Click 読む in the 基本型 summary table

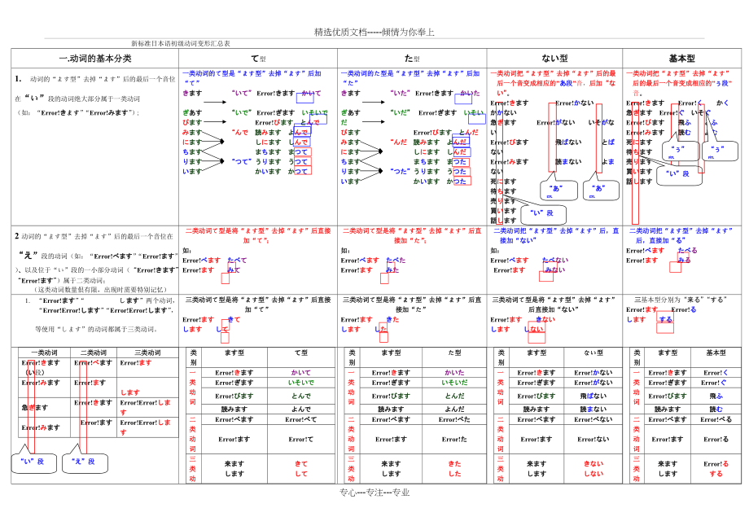pos(716,409)
